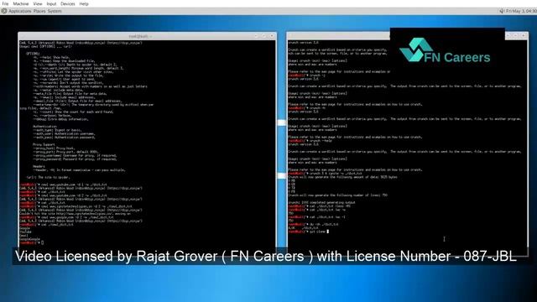Image resolution: width=537 pixels, height=302 pixels.
Task: Click the 'GoogleGoogle' output line in left terminal
Action: 30,239
